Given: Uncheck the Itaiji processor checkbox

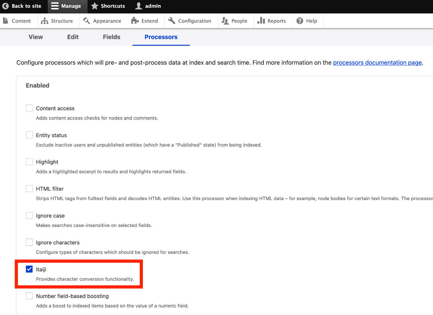Looking at the screenshot, I should tap(29, 269).
